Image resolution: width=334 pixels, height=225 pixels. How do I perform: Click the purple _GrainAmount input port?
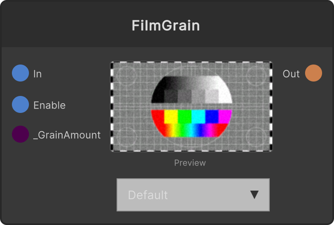click(x=20, y=134)
